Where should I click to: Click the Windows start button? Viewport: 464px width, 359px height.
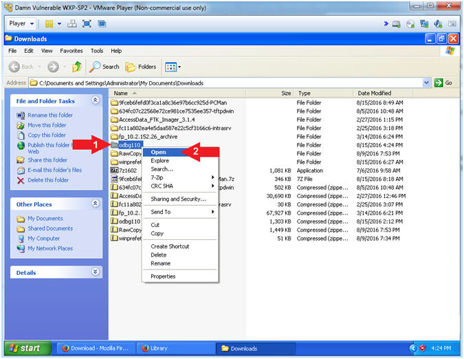tap(28, 349)
